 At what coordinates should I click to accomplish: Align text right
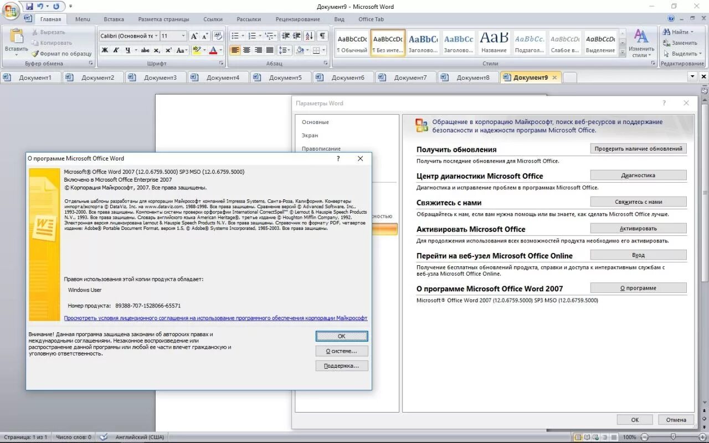click(258, 50)
